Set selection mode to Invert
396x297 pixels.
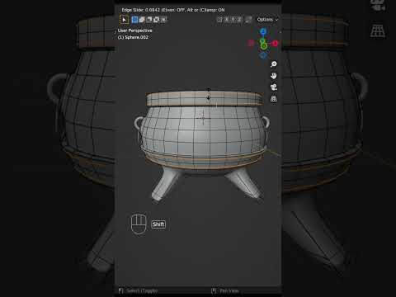(x=156, y=20)
